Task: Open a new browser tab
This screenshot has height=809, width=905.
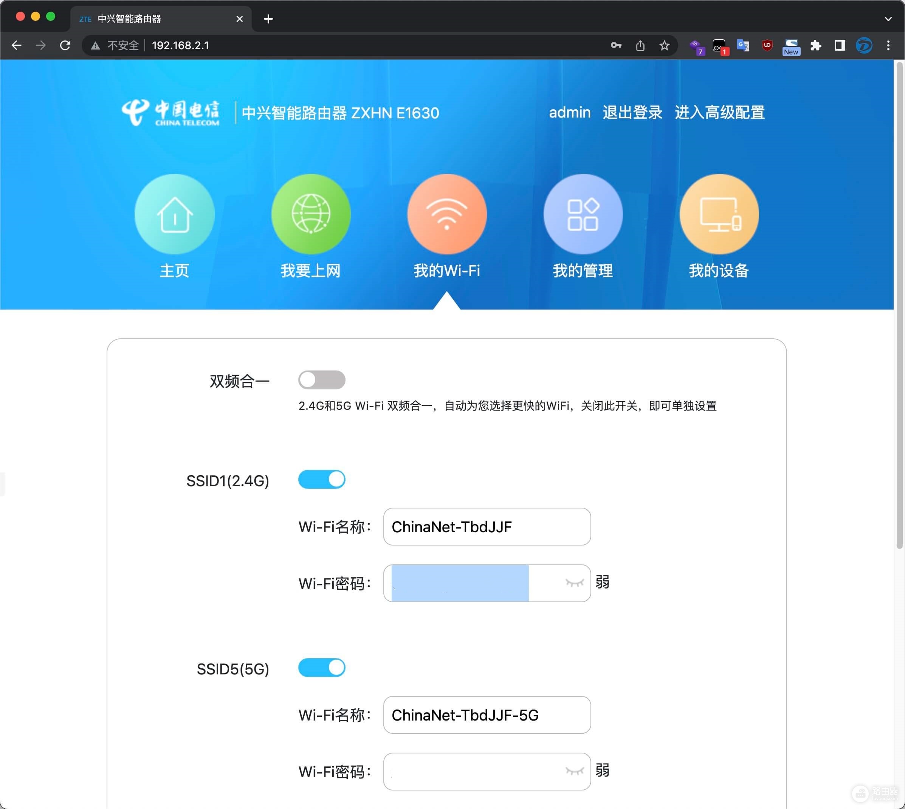Action: point(268,19)
